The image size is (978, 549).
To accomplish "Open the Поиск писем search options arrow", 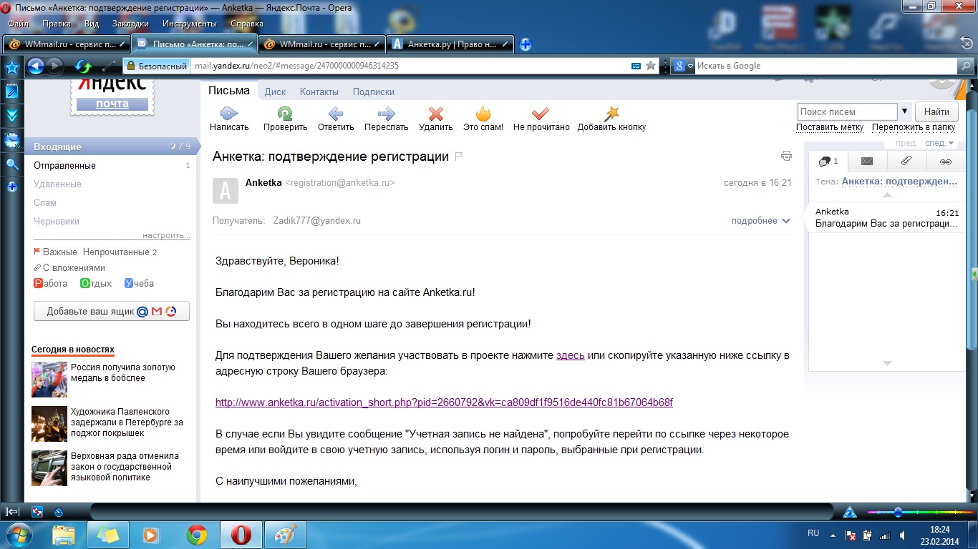I will pos(905,112).
